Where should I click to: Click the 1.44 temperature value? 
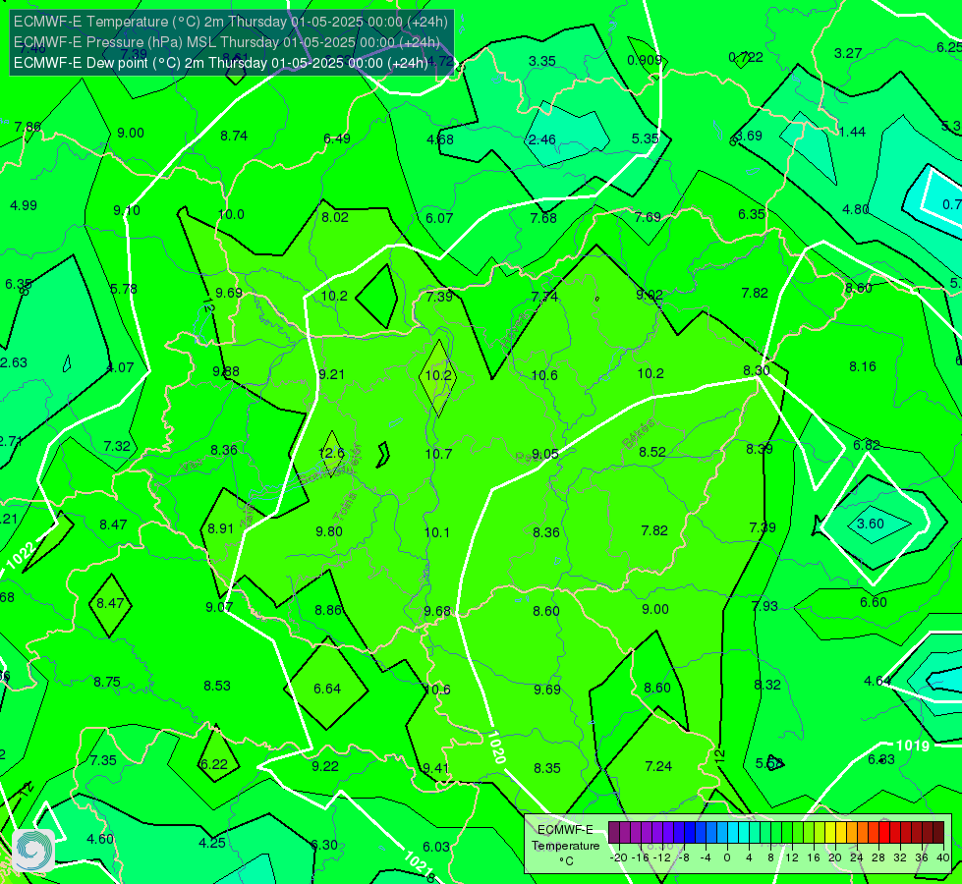tap(852, 132)
